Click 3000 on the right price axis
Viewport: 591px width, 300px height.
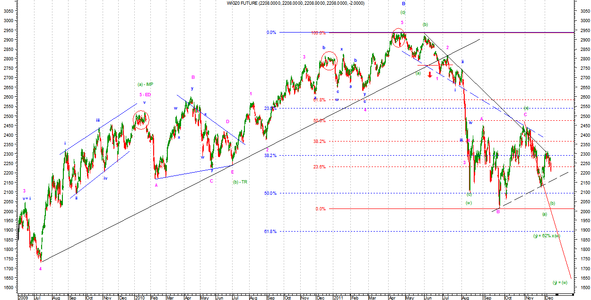584,21
